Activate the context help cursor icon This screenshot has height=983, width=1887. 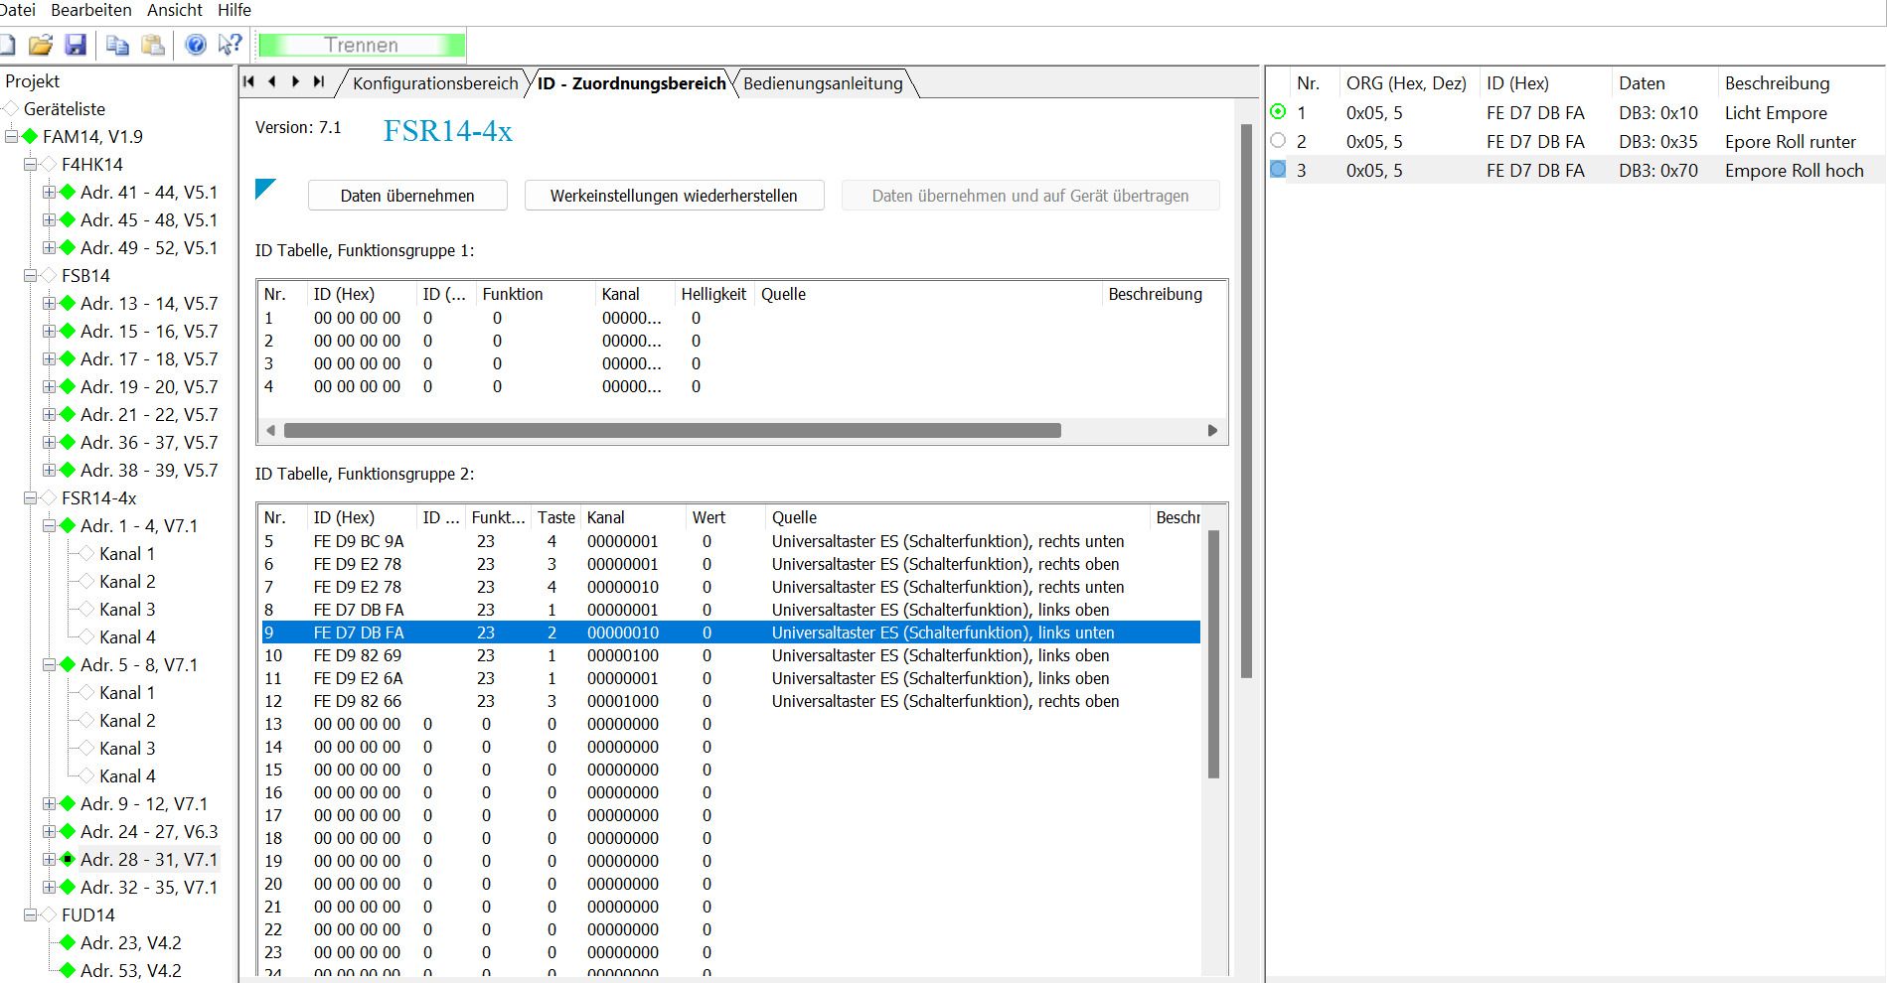point(230,45)
